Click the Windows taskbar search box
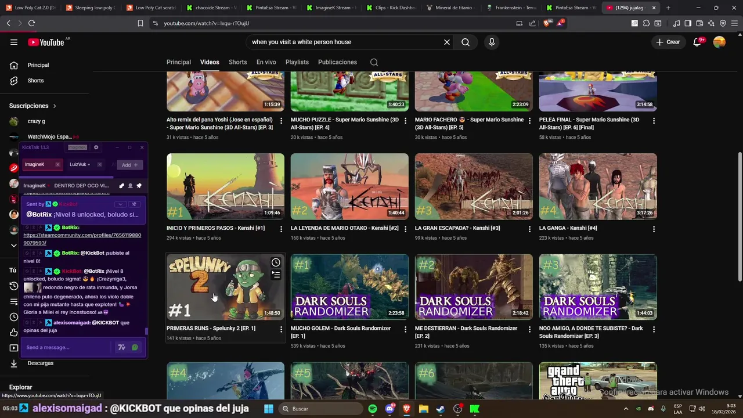743x418 pixels. pos(322,409)
